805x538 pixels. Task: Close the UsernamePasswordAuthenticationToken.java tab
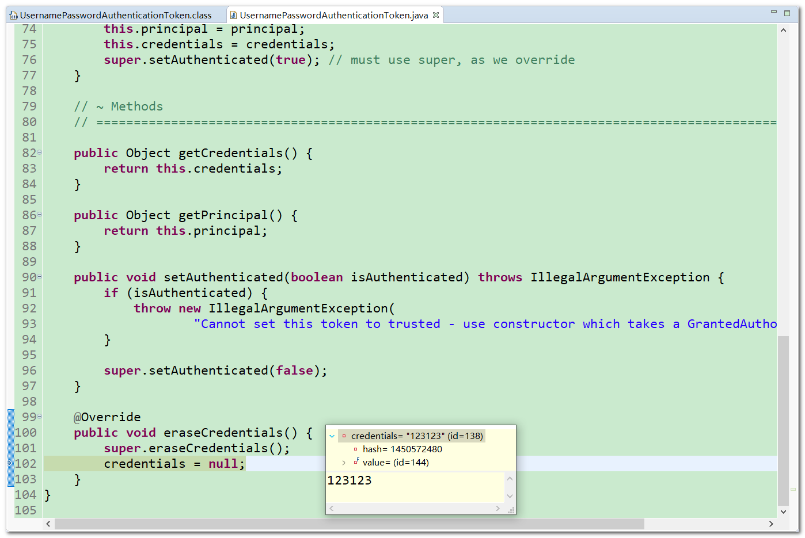click(436, 15)
